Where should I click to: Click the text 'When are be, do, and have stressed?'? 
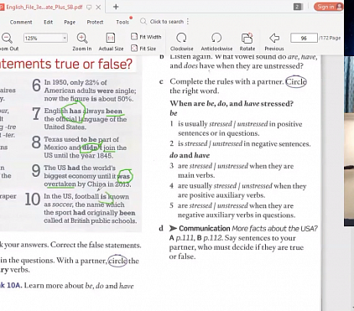pyautogui.click(x=232, y=103)
